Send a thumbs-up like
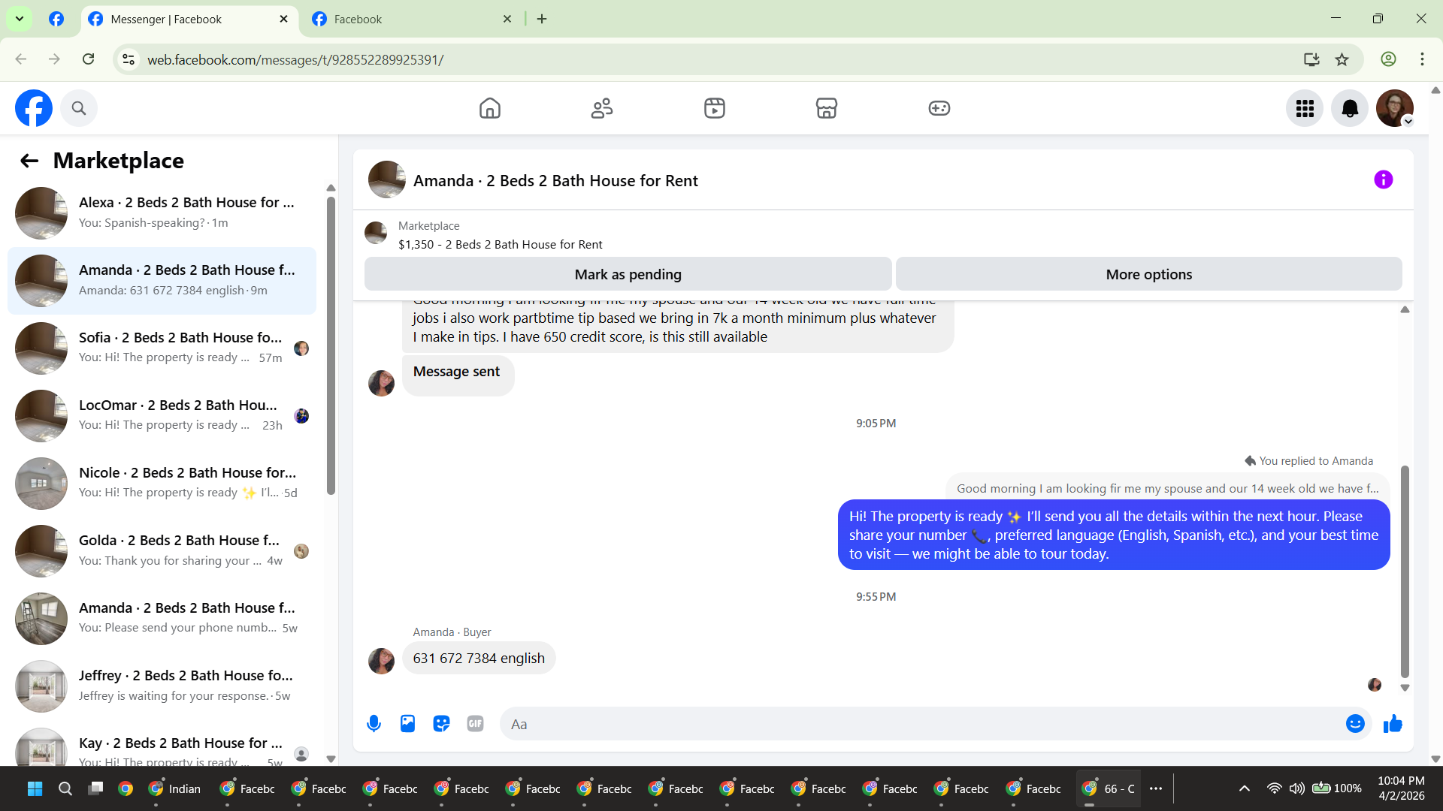 coord(1393,724)
